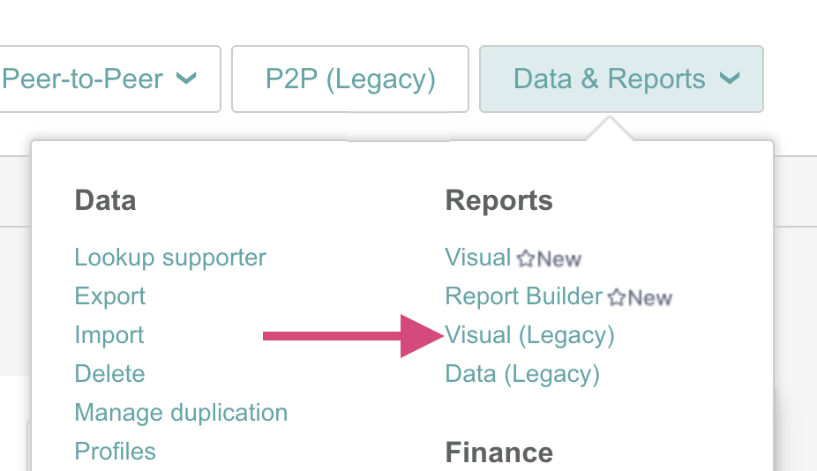The width and height of the screenshot is (817, 471).
Task: Select Visual (Legacy) report
Action: click(x=530, y=335)
